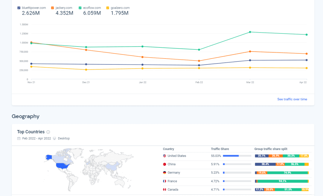Click the Geography section heading
The height and width of the screenshot is (196, 323).
[x=25, y=116]
